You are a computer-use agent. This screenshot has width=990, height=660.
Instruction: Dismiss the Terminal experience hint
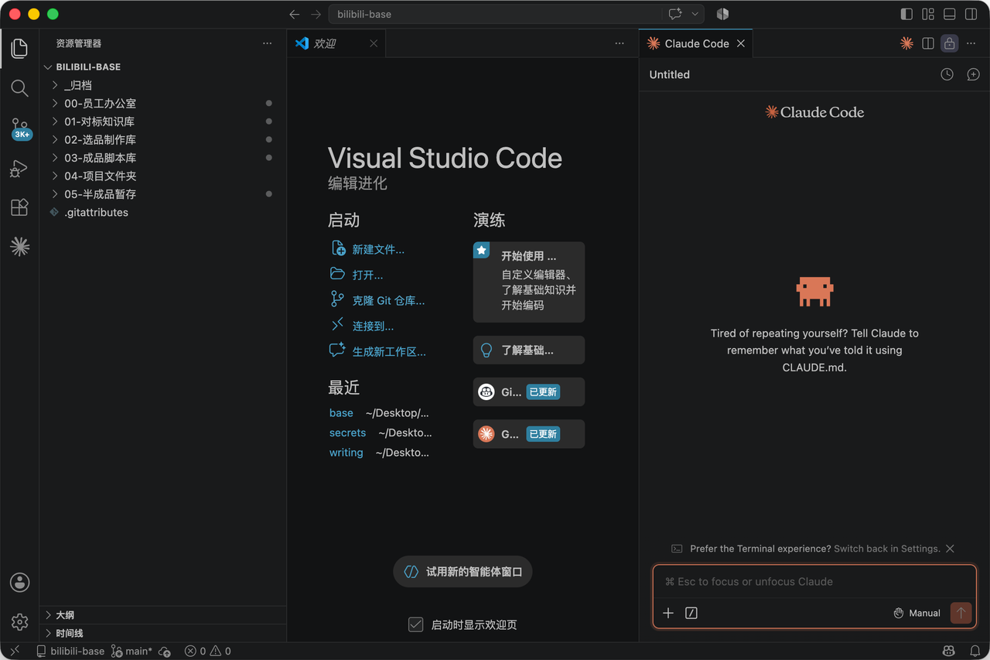click(950, 549)
